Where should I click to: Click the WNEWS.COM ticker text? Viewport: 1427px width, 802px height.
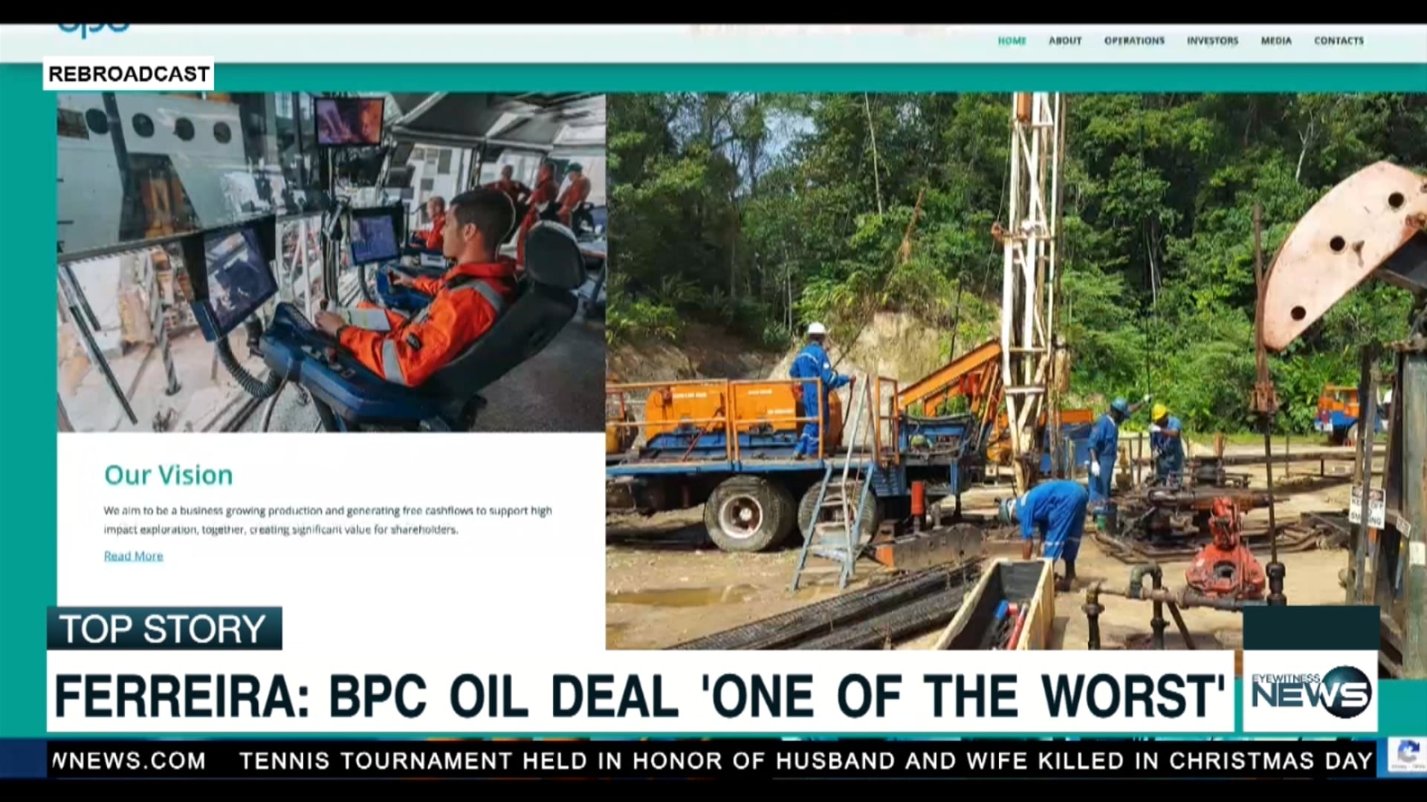tap(128, 760)
